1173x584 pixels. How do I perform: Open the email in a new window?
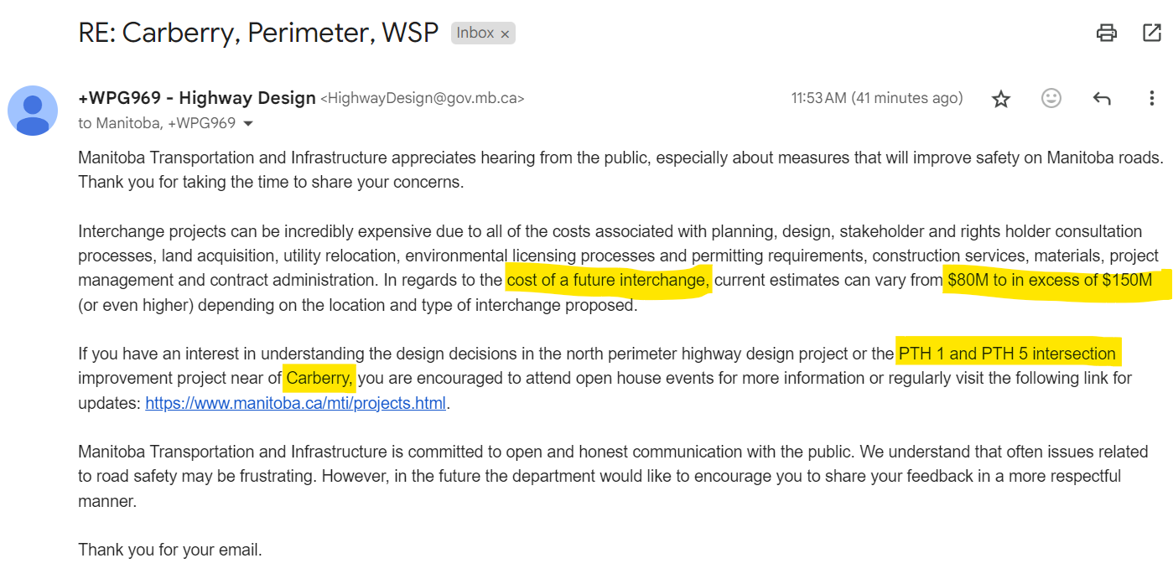1151,33
